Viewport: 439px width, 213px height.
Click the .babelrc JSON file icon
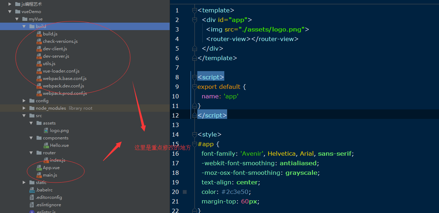(32, 190)
